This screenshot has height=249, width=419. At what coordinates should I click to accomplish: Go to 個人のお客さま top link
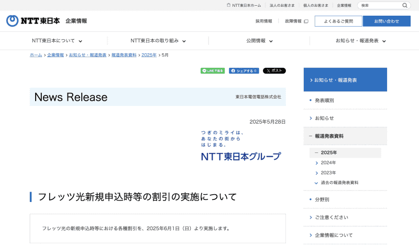click(316, 5)
